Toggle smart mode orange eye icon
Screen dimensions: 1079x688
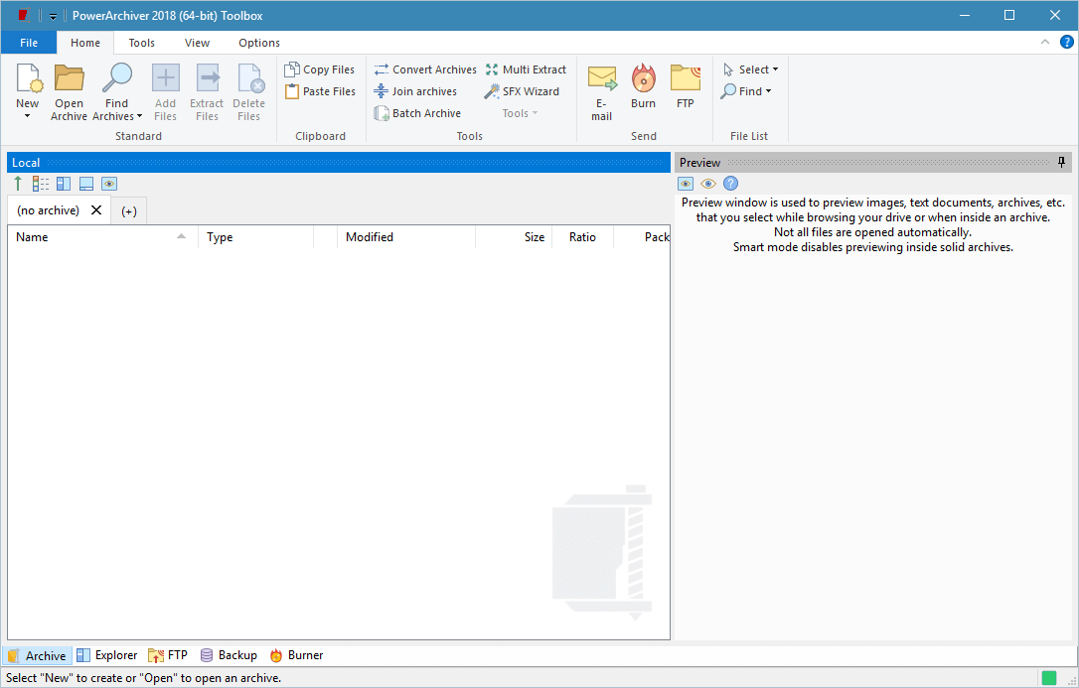pos(708,184)
